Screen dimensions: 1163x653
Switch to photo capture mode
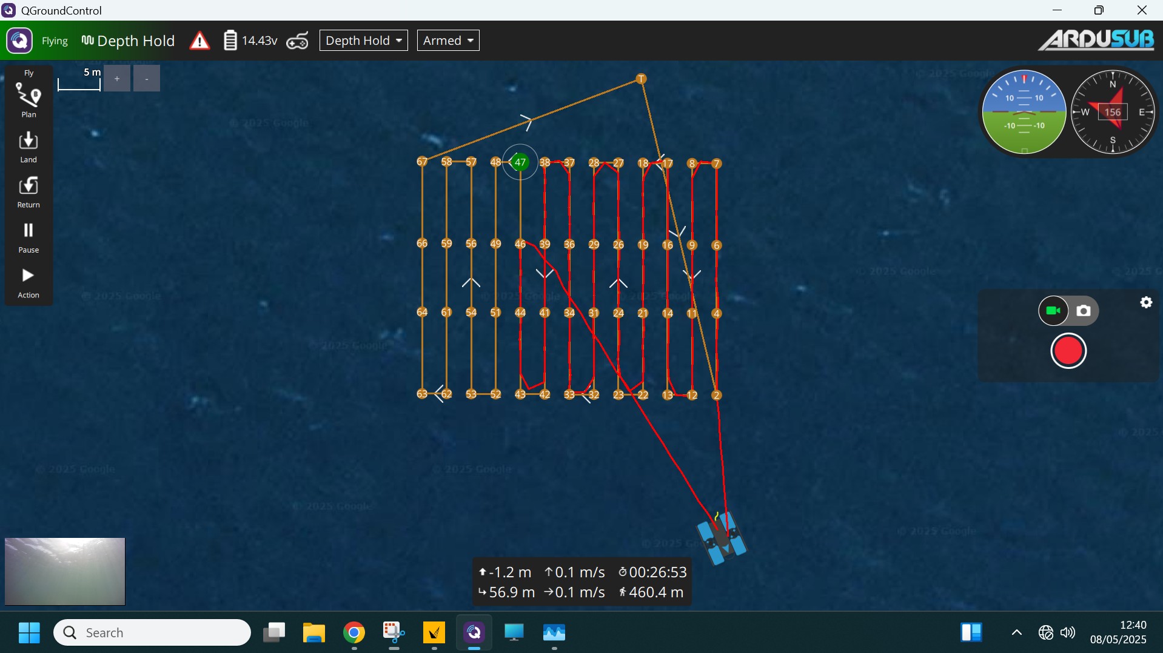point(1084,311)
